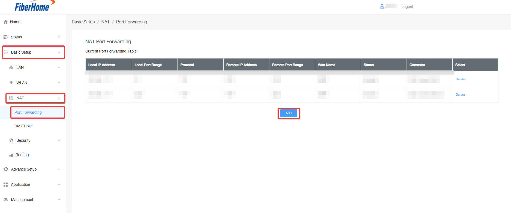Click the LAN network icon

11,67
